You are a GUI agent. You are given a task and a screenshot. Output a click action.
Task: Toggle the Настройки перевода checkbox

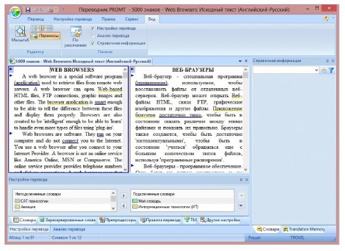click(92, 28)
